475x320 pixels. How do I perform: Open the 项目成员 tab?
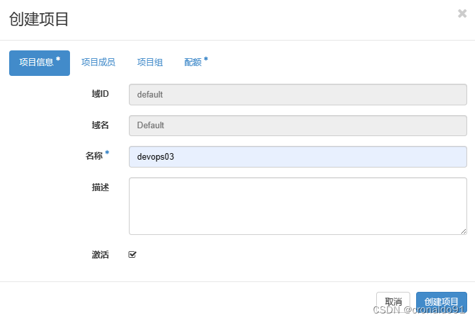98,62
